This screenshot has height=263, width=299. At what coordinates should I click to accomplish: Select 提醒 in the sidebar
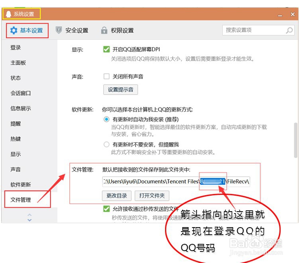coord(16,124)
